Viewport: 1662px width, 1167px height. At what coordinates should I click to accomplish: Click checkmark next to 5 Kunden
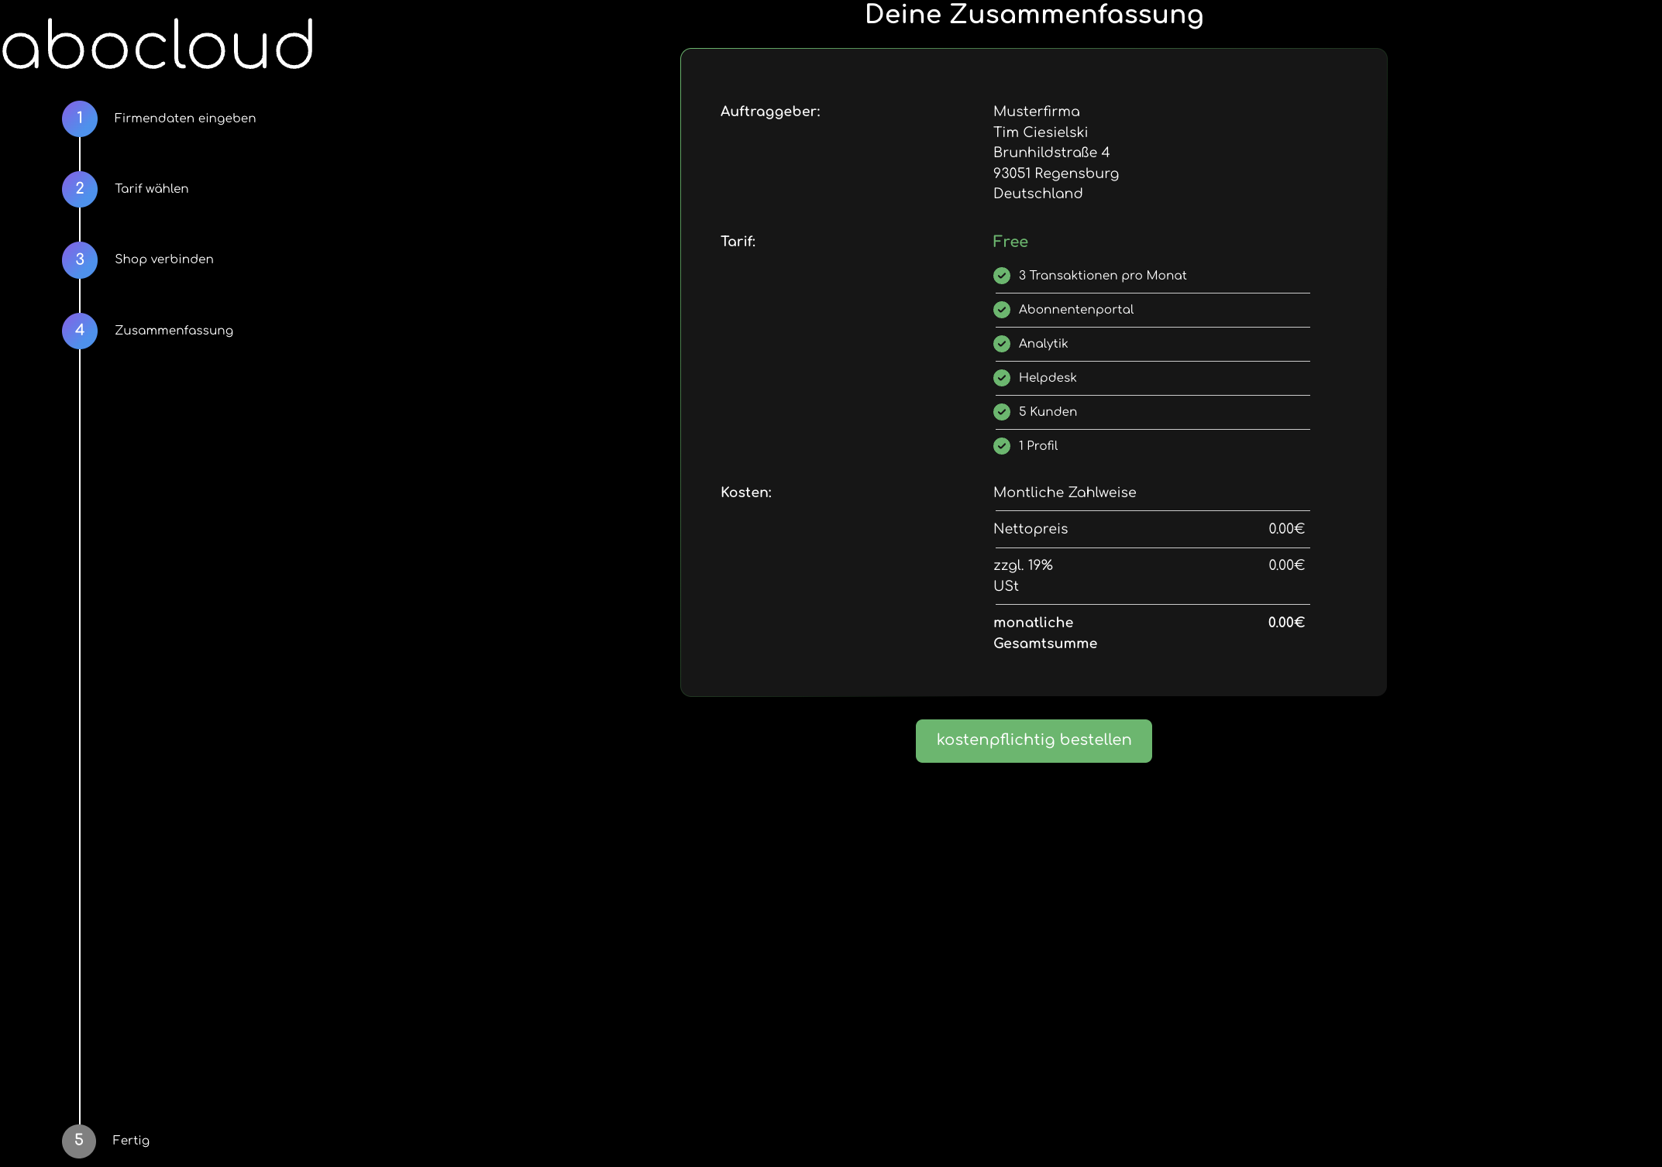(x=1002, y=412)
